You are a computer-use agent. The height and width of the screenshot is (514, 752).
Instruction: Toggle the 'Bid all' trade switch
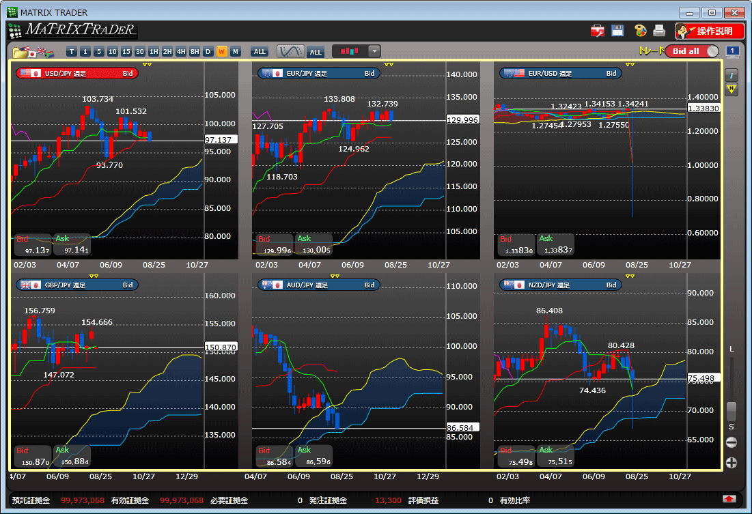(x=693, y=51)
